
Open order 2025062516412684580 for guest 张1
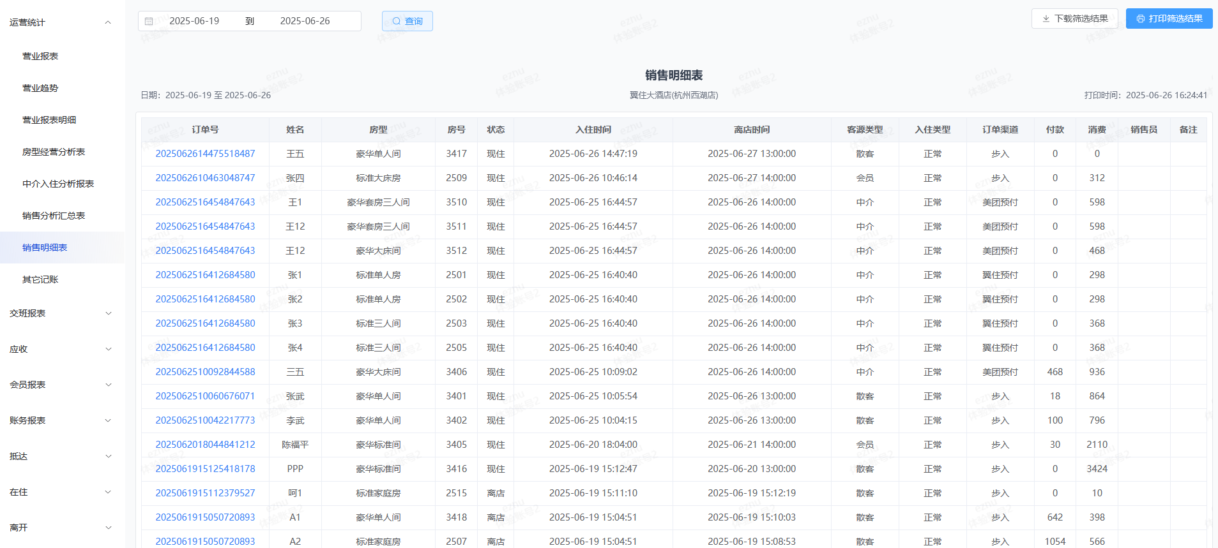205,275
